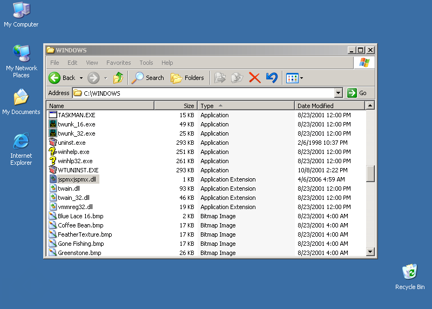Select the winhlp32.exe file icon
The image size is (432, 309).
click(x=52, y=161)
